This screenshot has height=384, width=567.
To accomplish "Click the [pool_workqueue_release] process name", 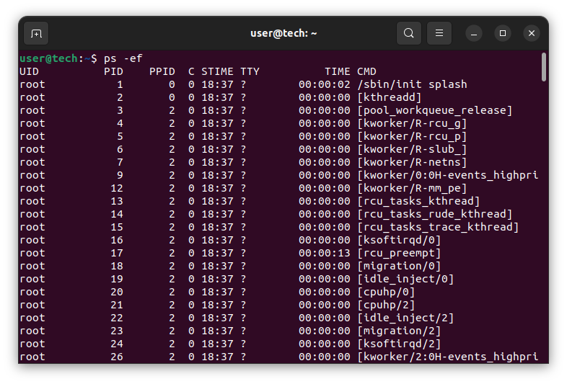I will 434,110.
